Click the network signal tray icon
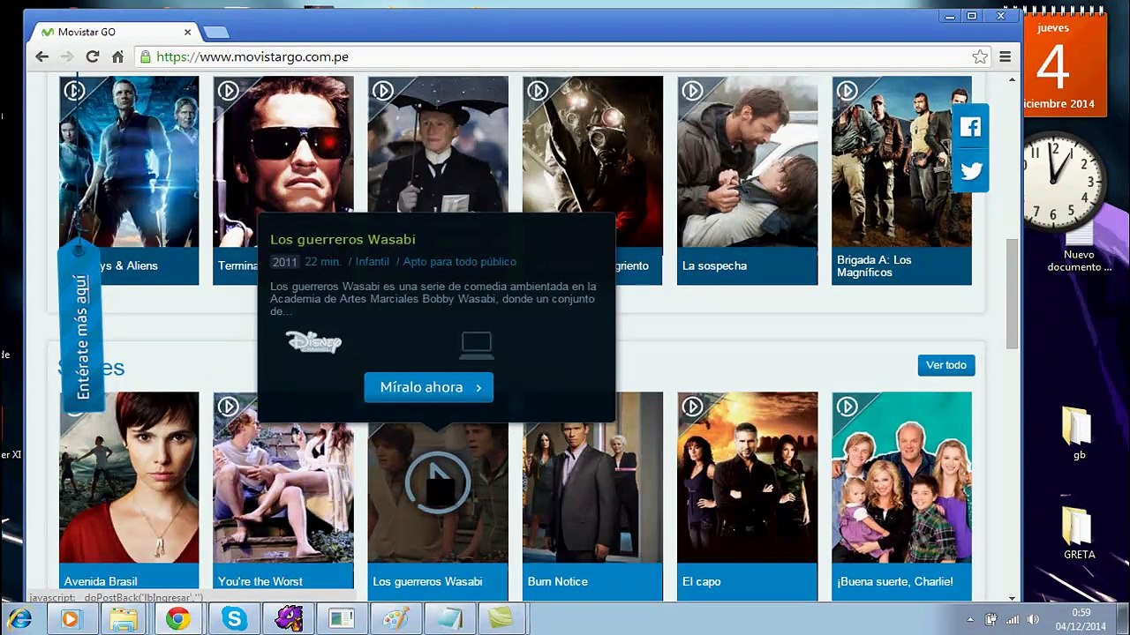 click(x=1013, y=620)
